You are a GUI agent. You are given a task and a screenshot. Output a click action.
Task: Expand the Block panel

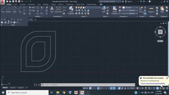(x=106, y=16)
